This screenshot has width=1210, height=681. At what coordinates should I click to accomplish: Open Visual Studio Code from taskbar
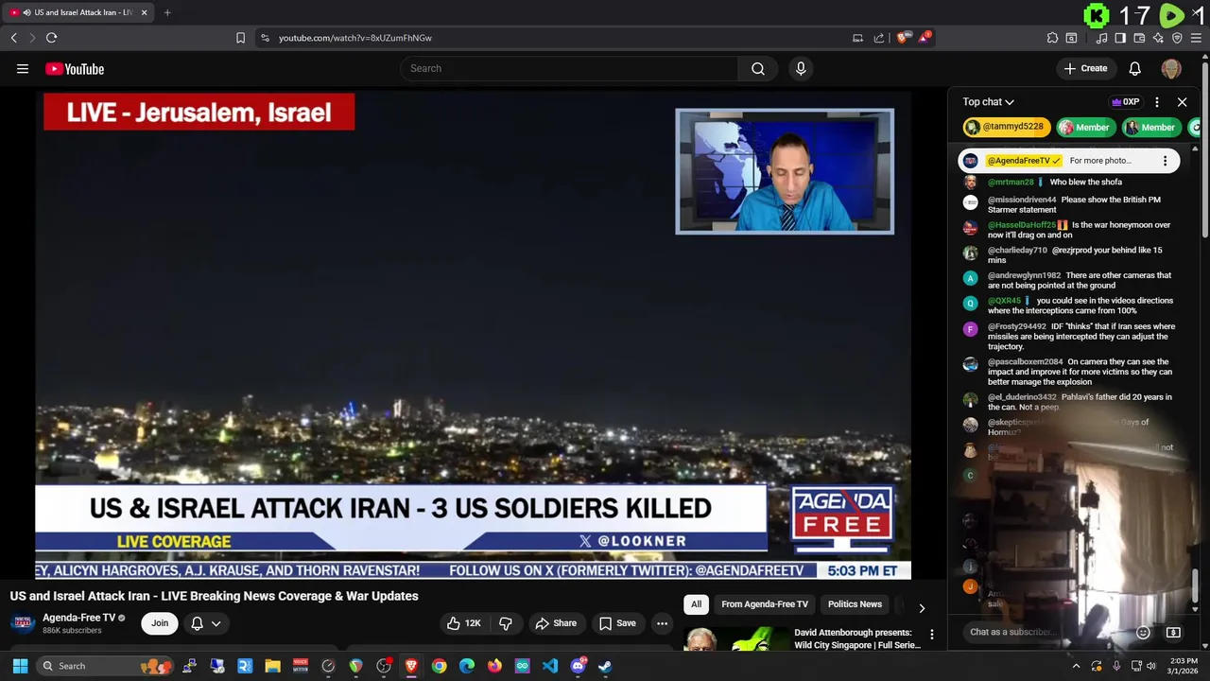tap(549, 666)
